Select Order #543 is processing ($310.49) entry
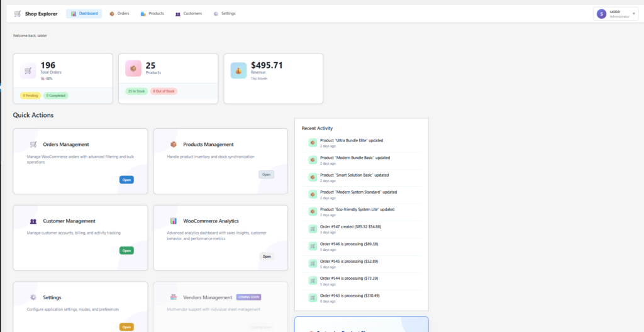The height and width of the screenshot is (332, 644). [x=362, y=298]
